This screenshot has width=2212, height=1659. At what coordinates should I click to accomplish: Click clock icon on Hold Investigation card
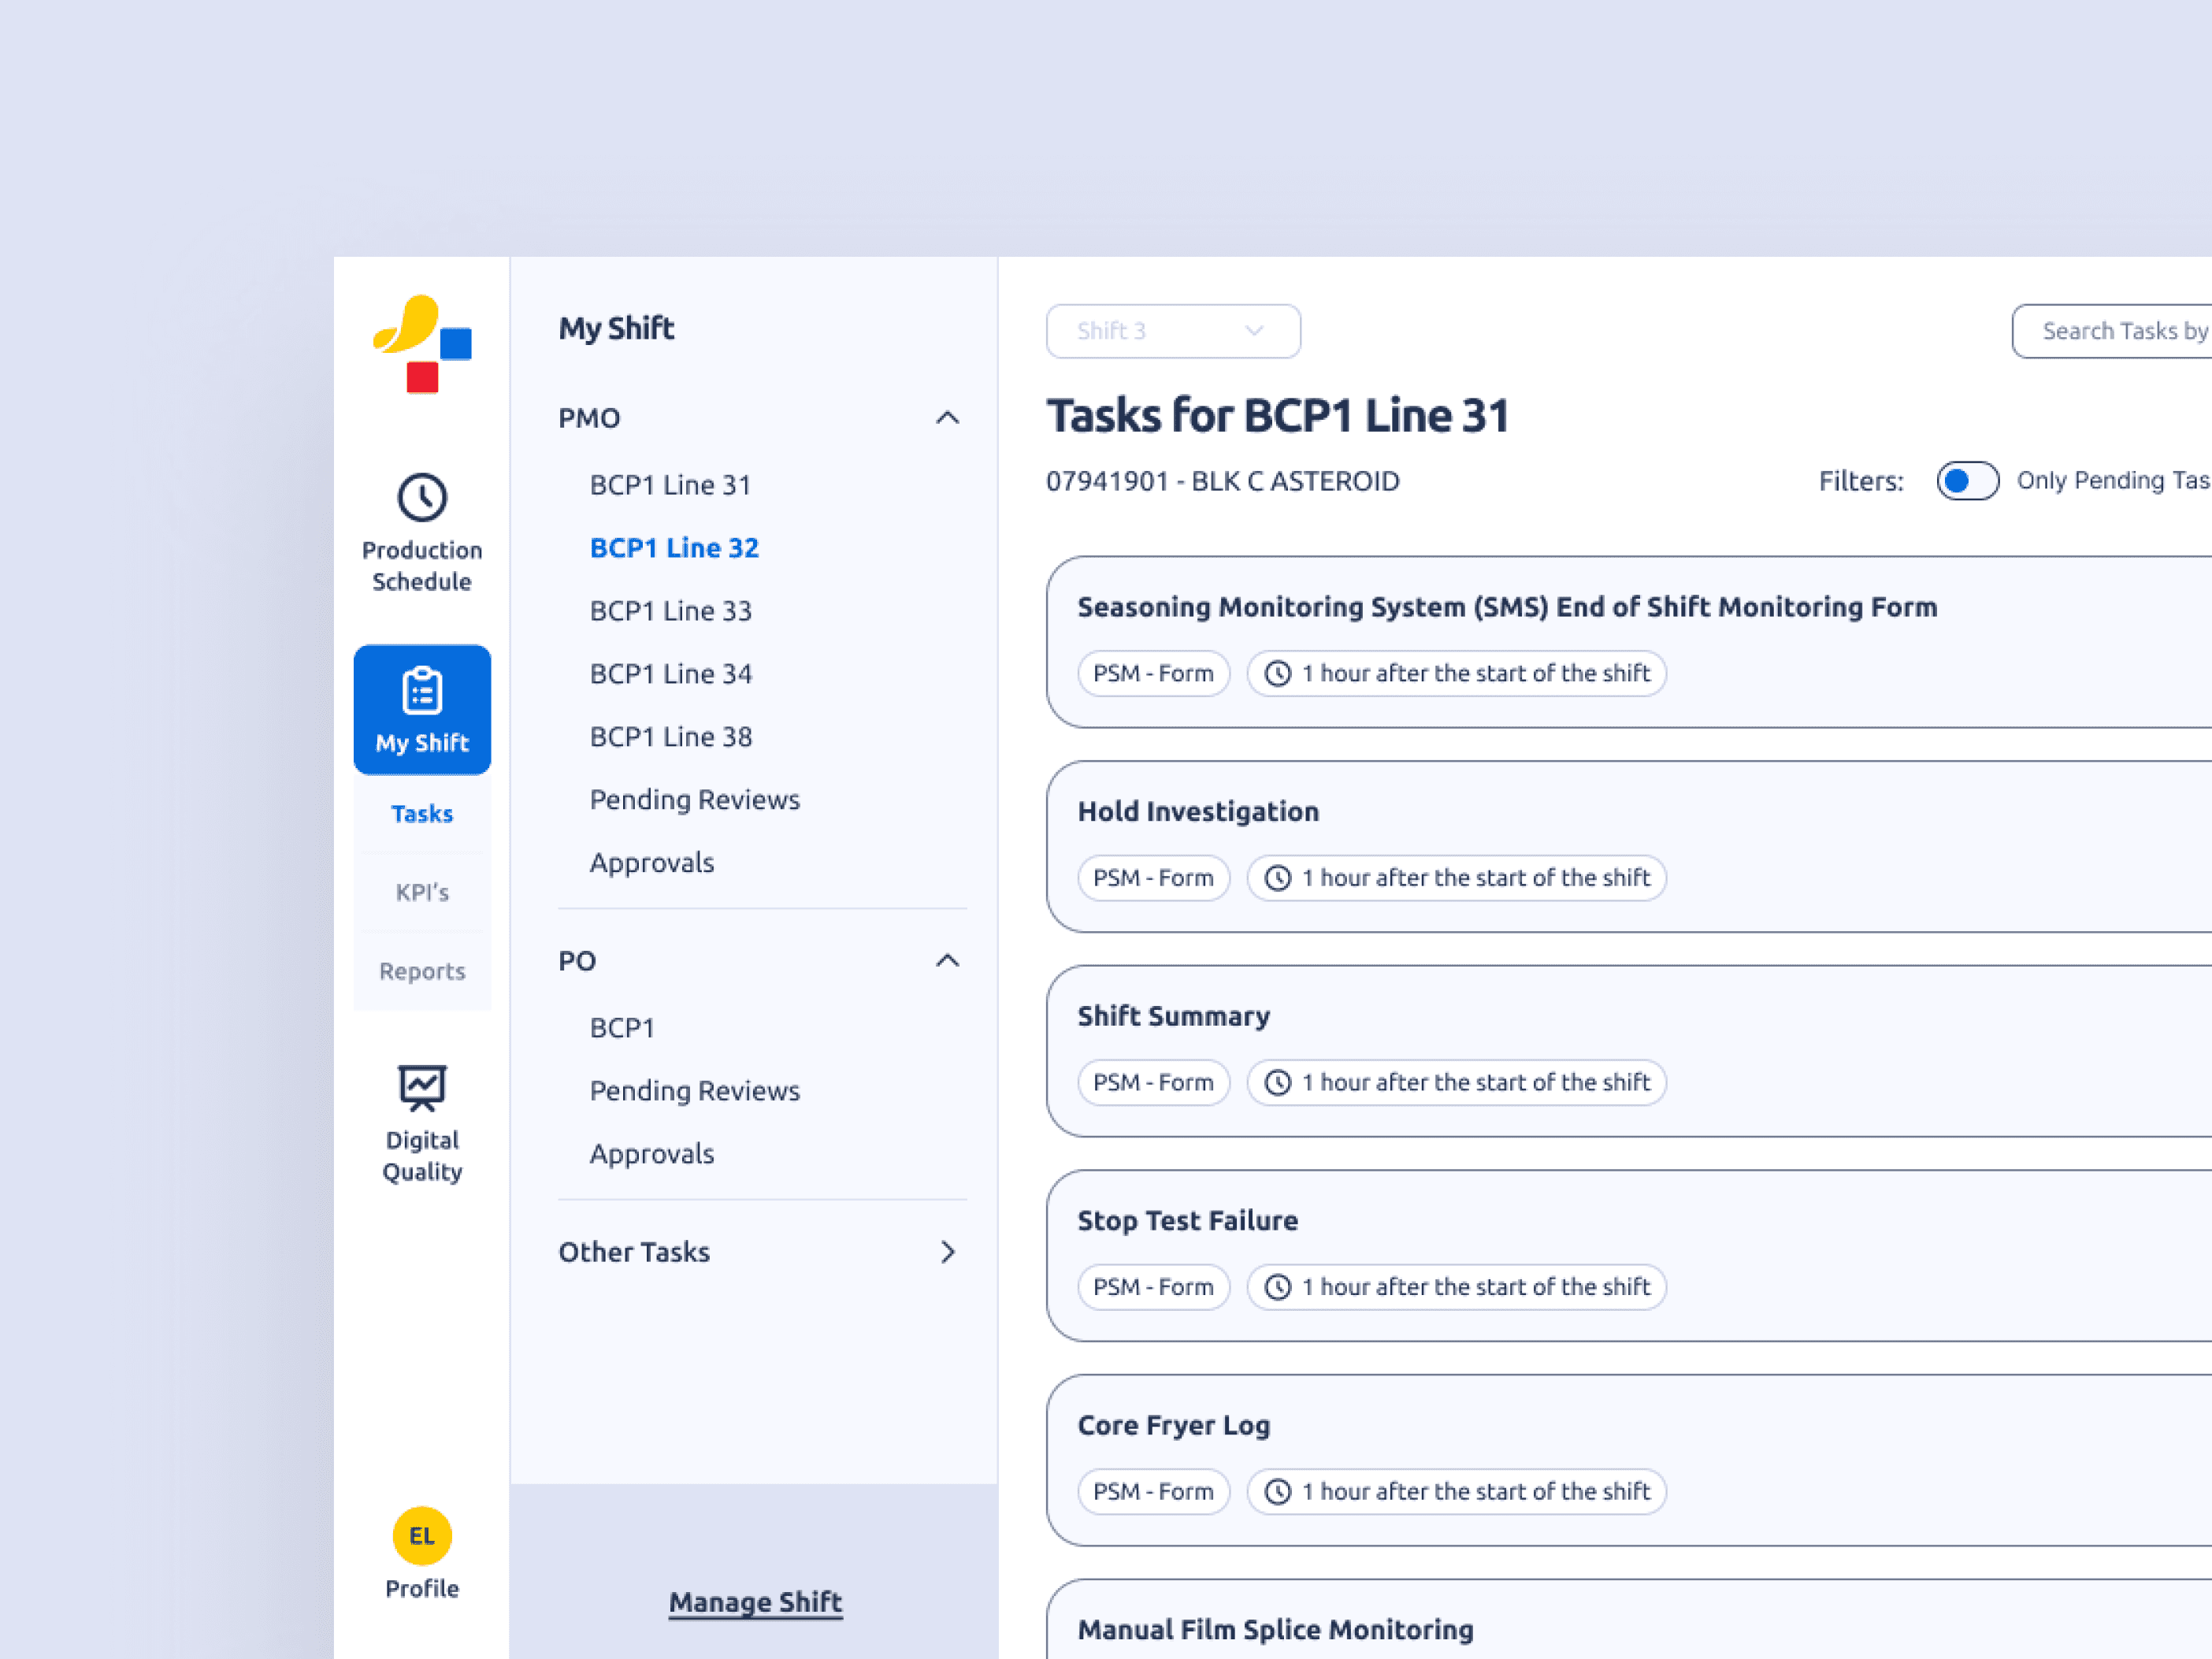tap(1277, 878)
